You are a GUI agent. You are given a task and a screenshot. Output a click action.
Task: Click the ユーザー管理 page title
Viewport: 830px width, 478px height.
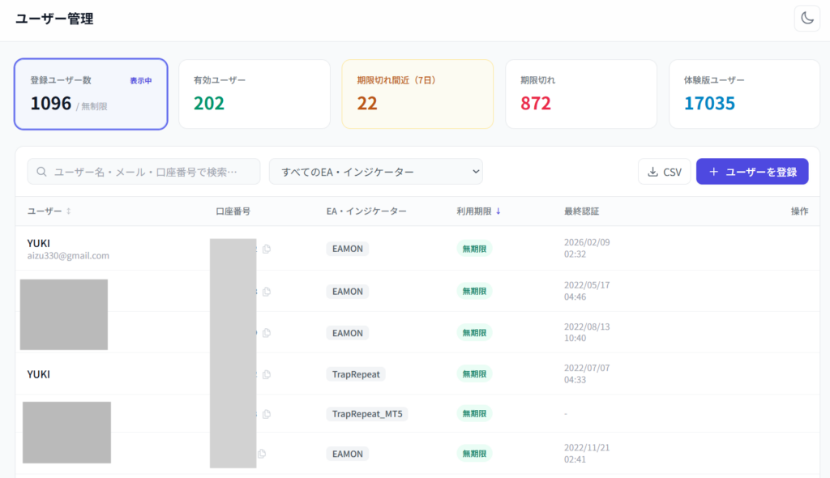point(54,19)
